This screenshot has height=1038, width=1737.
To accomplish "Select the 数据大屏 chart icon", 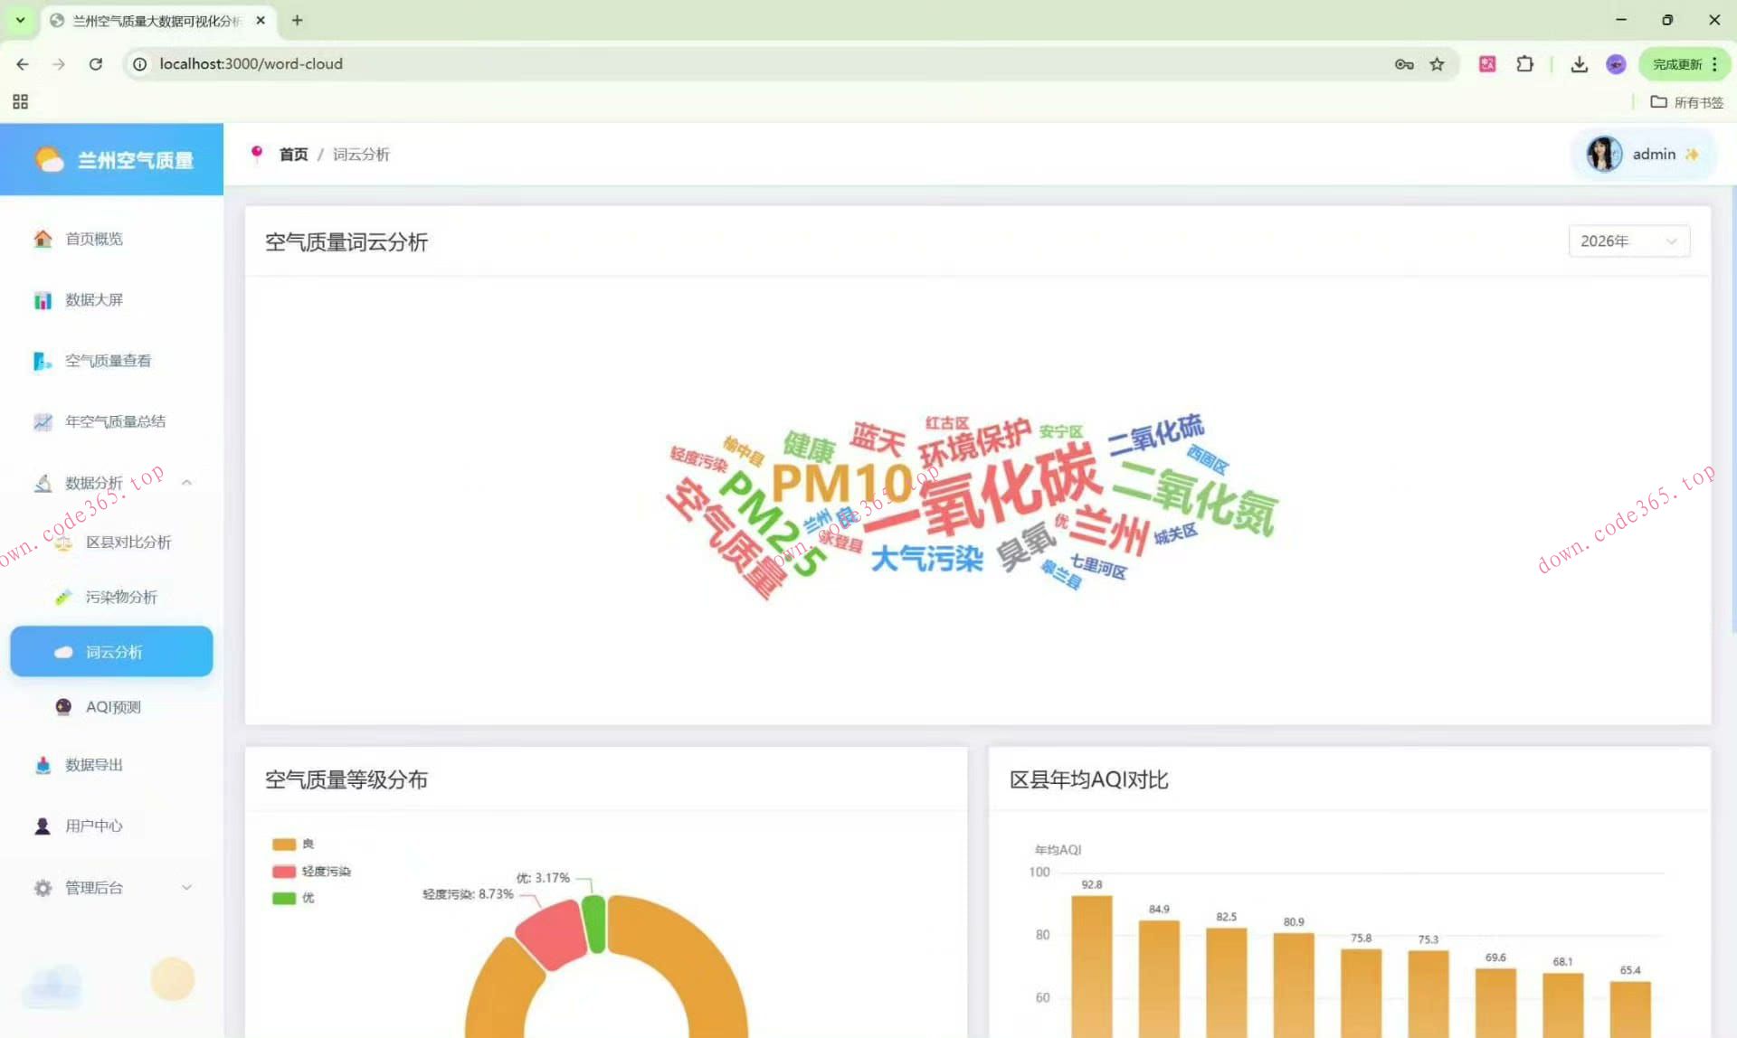I will [43, 299].
